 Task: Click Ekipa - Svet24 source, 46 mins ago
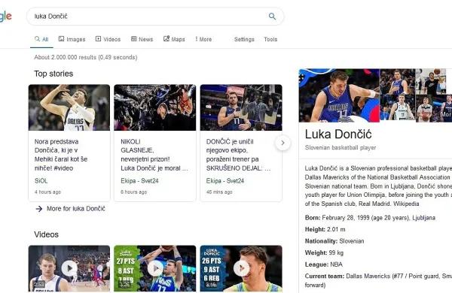click(x=225, y=180)
